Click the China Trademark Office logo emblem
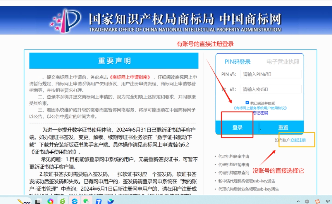Image resolution: width=332 pixels, height=204 pixels. (65, 21)
